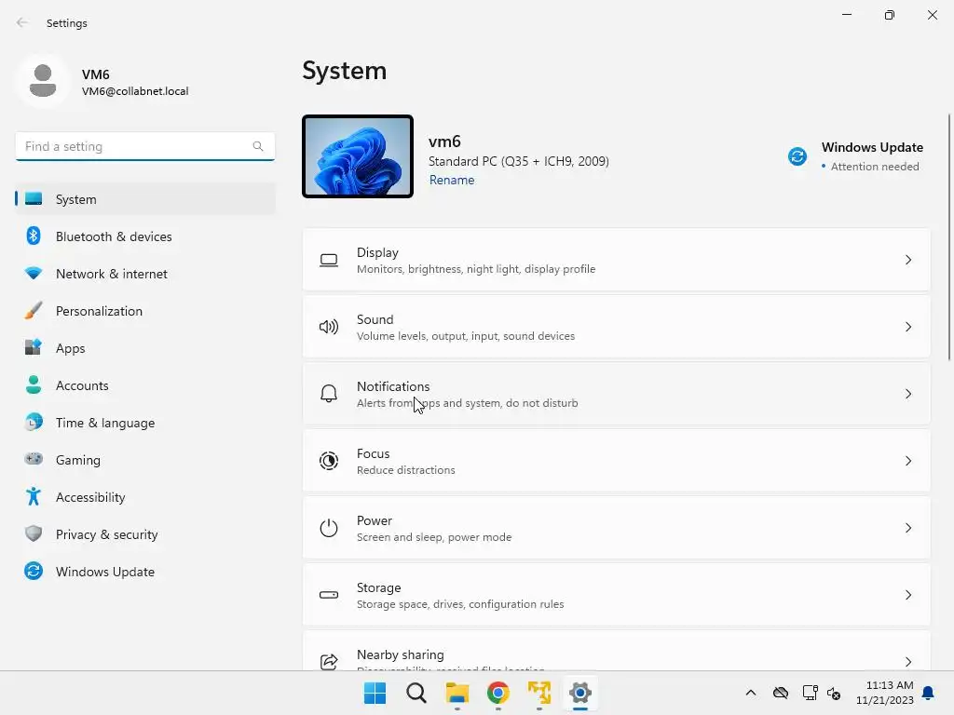
Task: Click the Notifications bell icon in list
Action: point(329,394)
